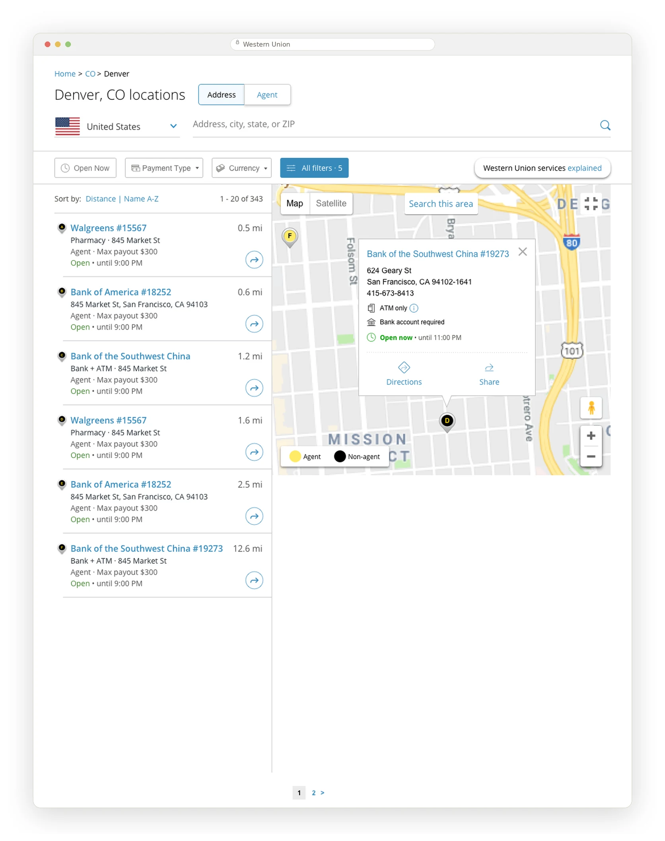Open directions arrow for Bank of the Southwest China 1.2 mi

point(254,388)
